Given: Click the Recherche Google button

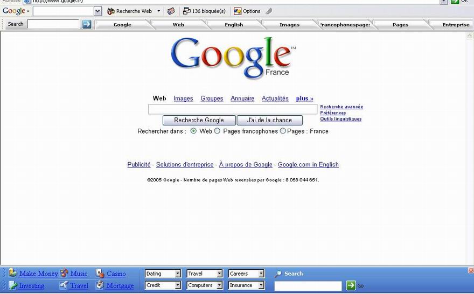Looking at the screenshot, I should pyautogui.click(x=199, y=120).
